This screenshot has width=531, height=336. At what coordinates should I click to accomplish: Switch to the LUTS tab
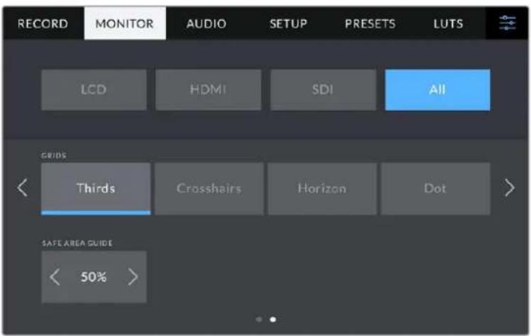pos(448,23)
